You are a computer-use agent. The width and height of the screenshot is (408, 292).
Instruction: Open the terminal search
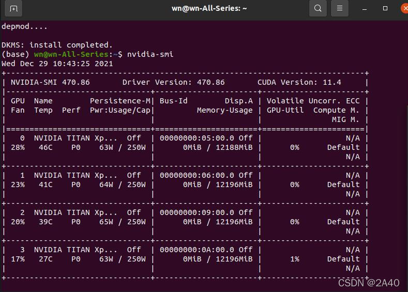318,8
